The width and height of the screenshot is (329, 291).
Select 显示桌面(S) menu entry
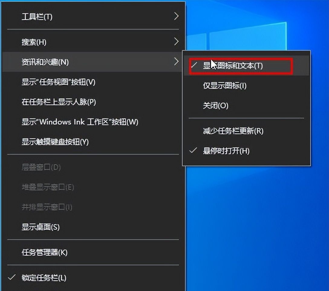click(93, 227)
